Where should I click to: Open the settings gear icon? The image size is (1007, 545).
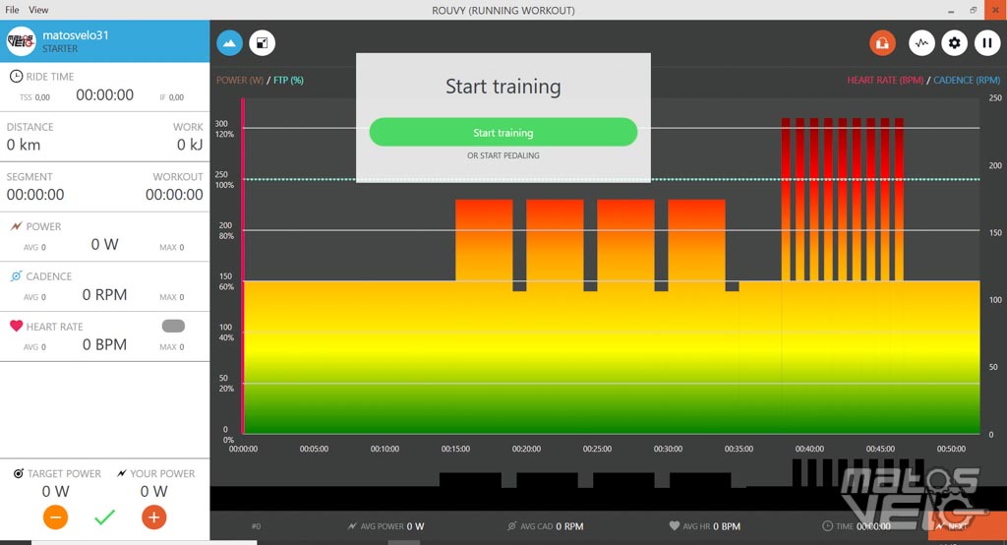click(954, 43)
